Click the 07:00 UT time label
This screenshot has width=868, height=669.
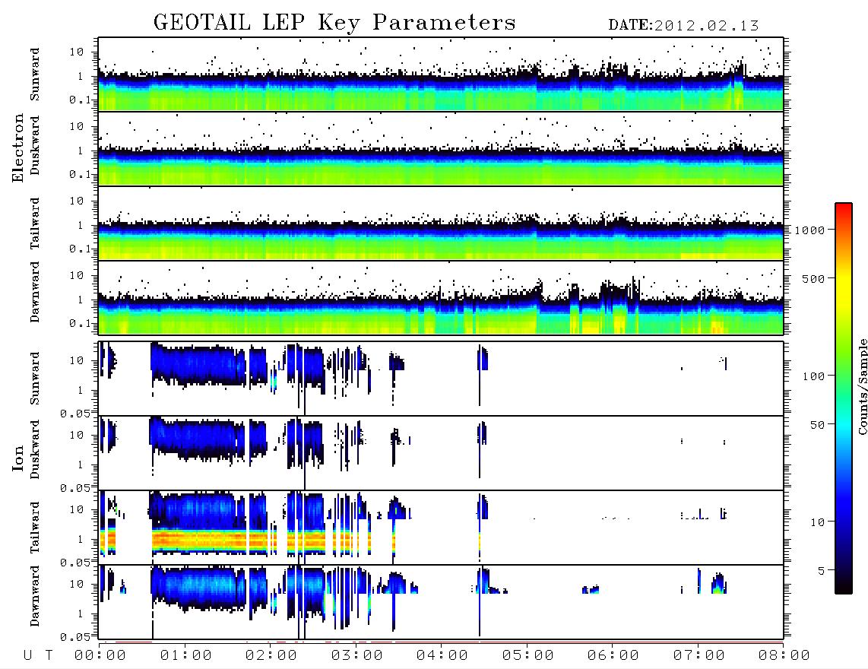tap(699, 656)
